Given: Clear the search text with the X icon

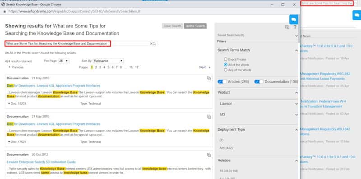Looking at the screenshot, I should click(151, 43).
